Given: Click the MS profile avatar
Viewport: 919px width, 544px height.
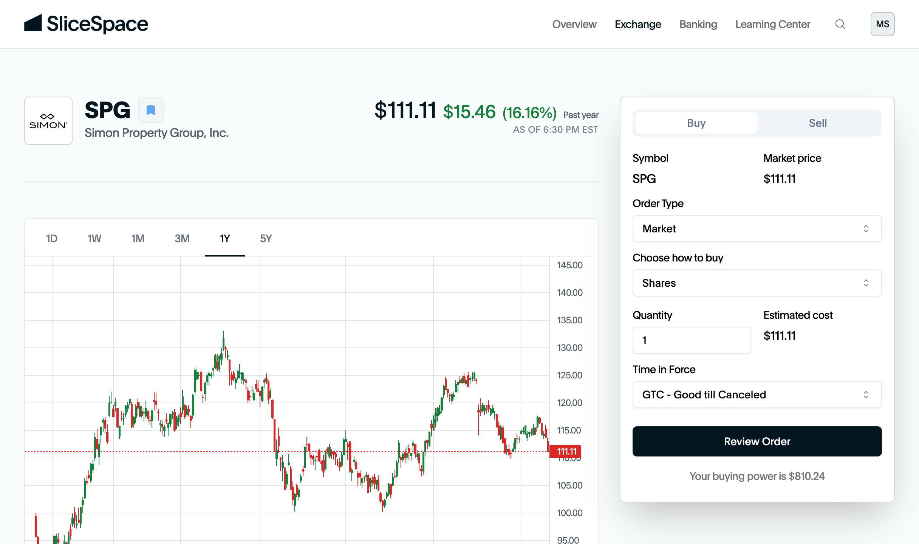Looking at the screenshot, I should pyautogui.click(x=882, y=24).
